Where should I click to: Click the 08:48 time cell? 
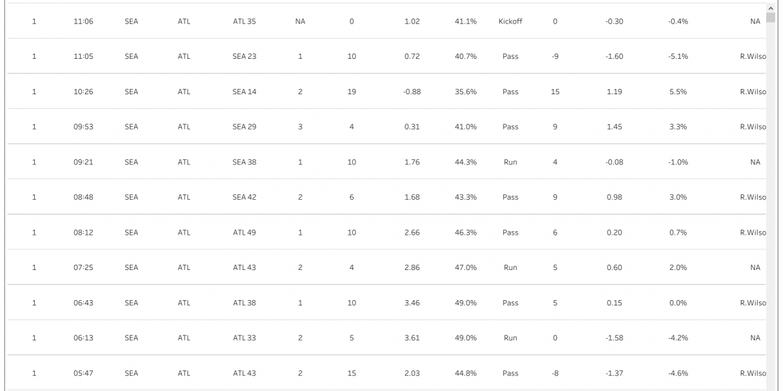pos(83,197)
